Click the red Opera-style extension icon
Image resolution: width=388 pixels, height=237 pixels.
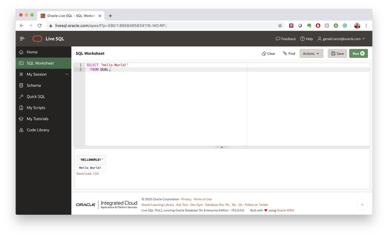pyautogui.click(x=318, y=26)
